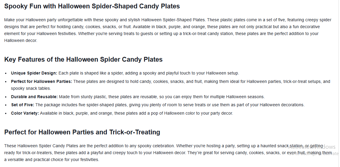
Task: Click the text "spooky snack tables."
Action: pos(31,88)
